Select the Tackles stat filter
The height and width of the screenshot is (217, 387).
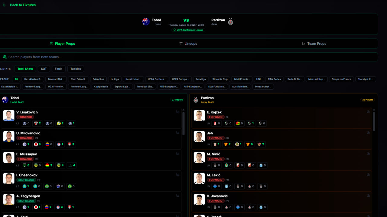tap(76, 69)
